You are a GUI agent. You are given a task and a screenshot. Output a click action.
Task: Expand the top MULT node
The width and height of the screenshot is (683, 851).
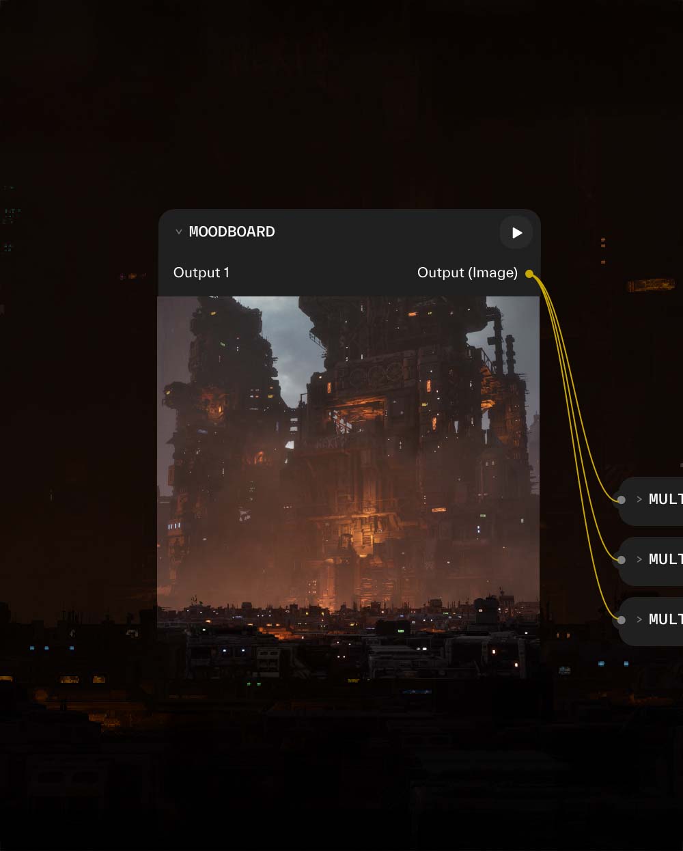click(x=639, y=499)
